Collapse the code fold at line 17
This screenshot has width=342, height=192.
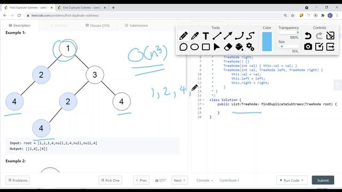(x=204, y=105)
